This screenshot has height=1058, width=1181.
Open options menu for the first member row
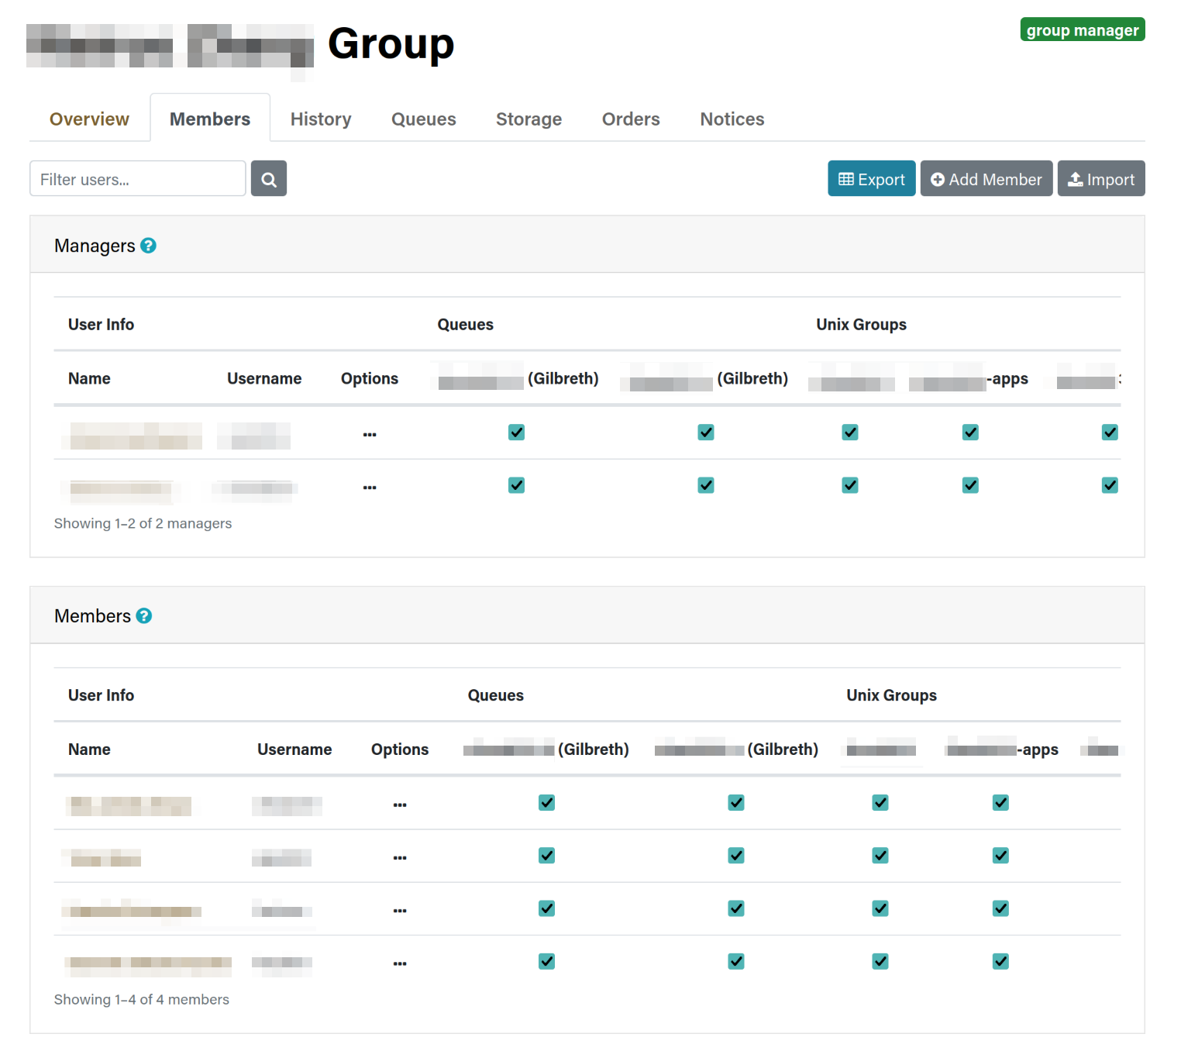click(400, 804)
